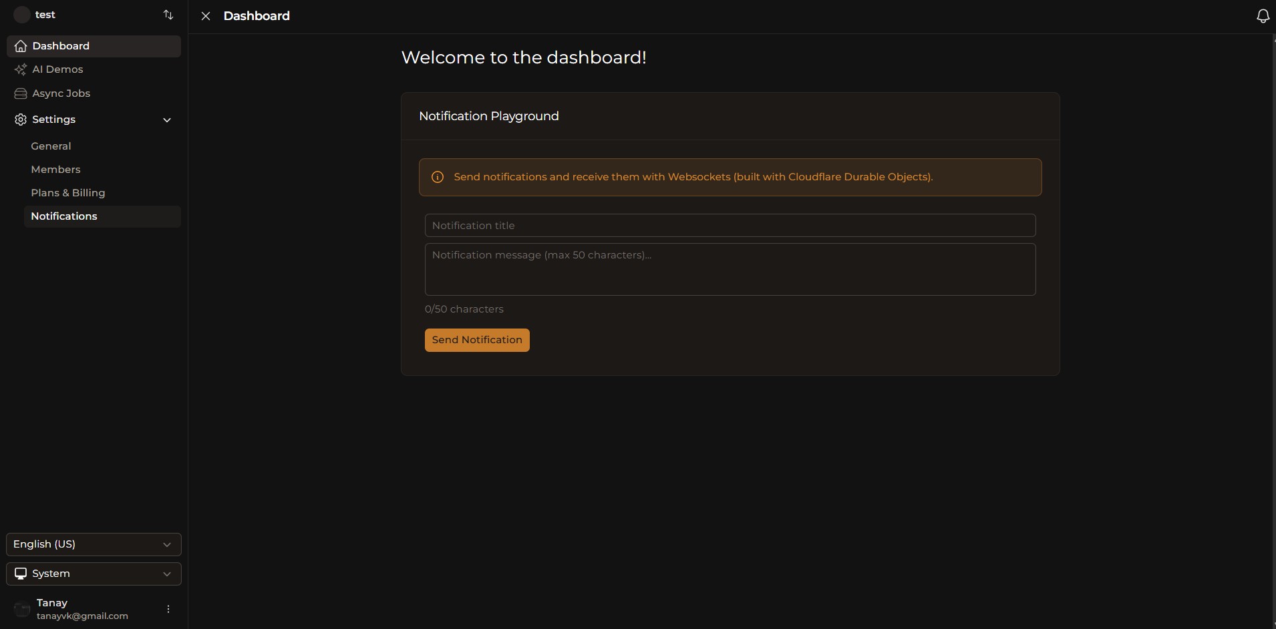Screen dimensions: 1276x629
Task: Focus the Notification title input field
Action: tap(730, 226)
